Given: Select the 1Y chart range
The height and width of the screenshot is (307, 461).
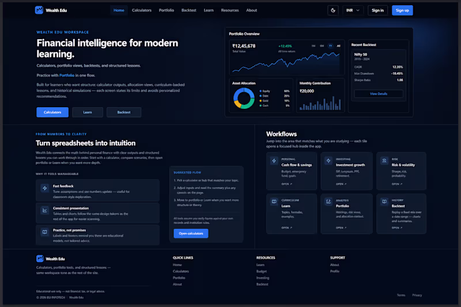Looking at the screenshot, I should click(330, 46).
